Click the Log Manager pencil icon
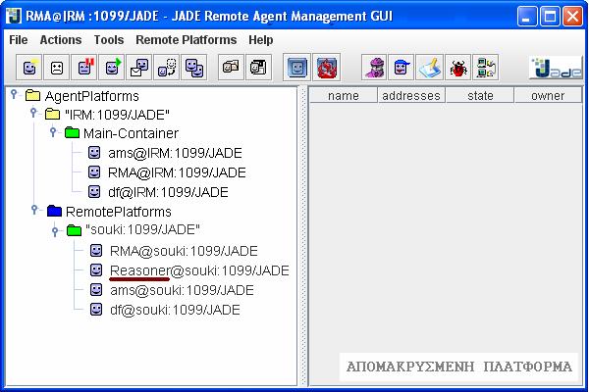This screenshot has width=589, height=392. [429, 68]
